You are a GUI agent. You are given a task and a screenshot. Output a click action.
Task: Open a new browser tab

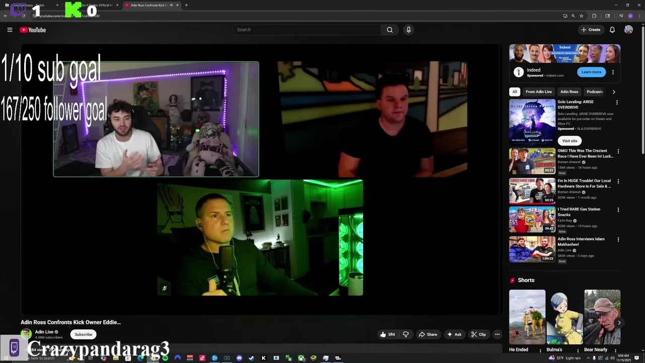pos(186,5)
